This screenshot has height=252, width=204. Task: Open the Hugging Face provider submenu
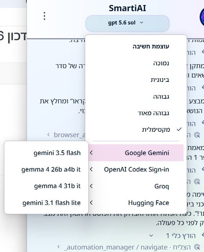[x=136, y=203]
